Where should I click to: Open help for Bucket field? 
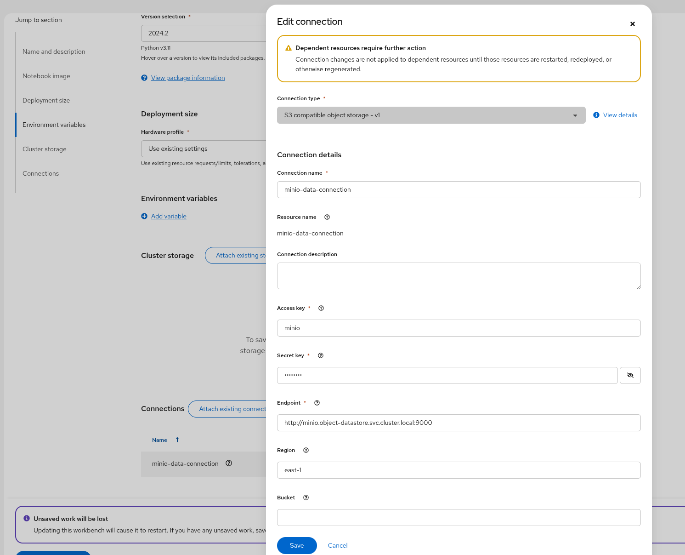[306, 498]
